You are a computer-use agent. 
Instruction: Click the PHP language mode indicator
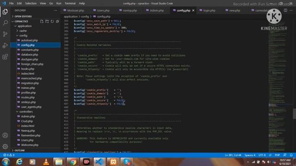pos(277,155)
